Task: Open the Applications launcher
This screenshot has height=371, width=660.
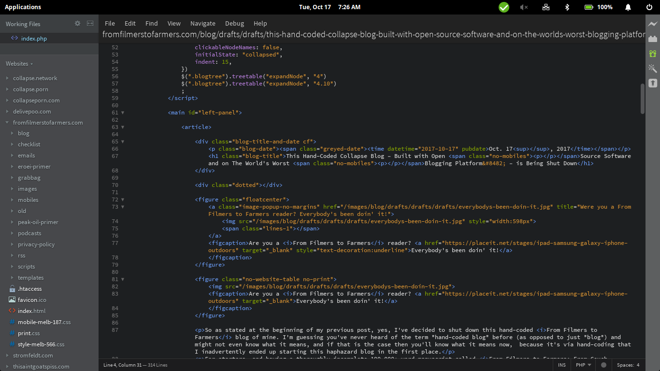Action: pos(23,7)
